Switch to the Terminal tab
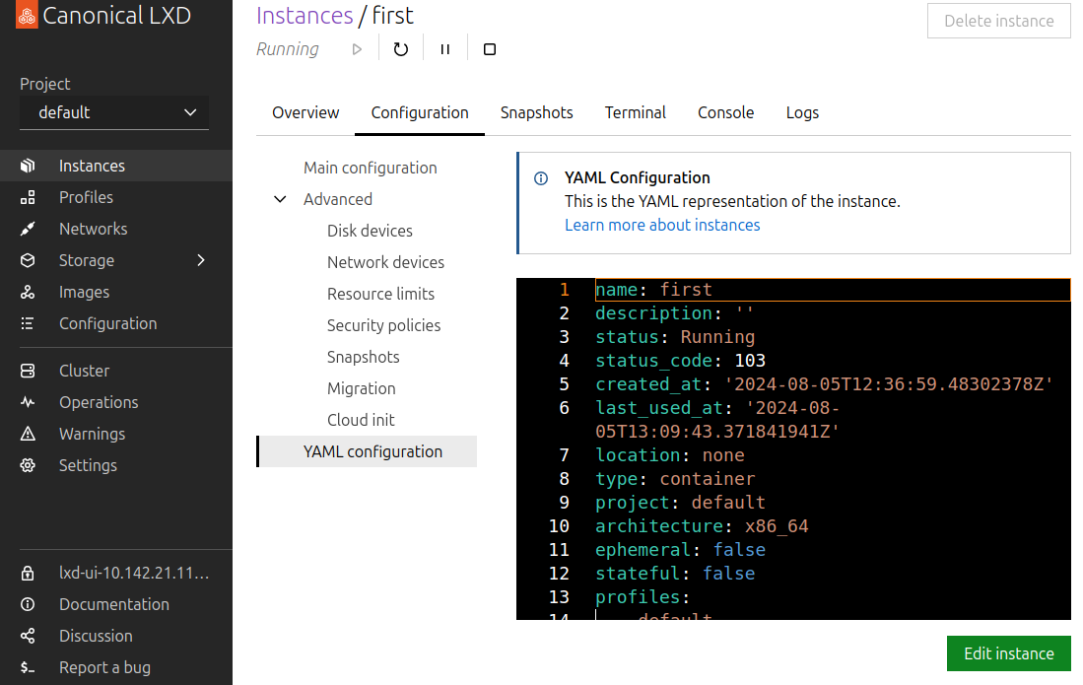This screenshot has width=1083, height=685. [635, 112]
